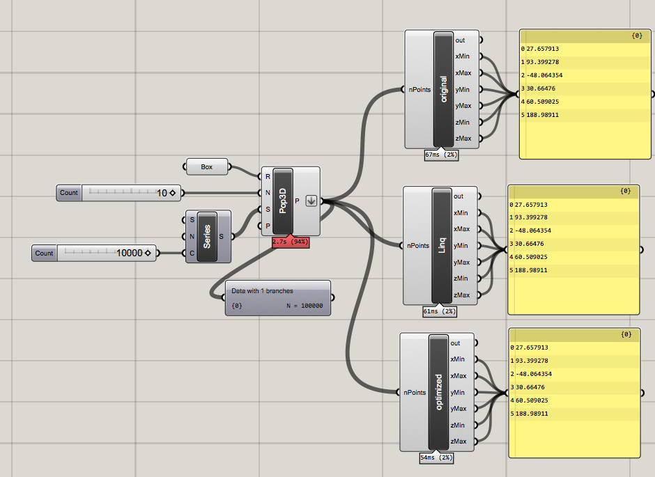Image resolution: width=655 pixels, height=477 pixels.
Task: Click the xMin output grip on Linq component
Action: point(479,213)
